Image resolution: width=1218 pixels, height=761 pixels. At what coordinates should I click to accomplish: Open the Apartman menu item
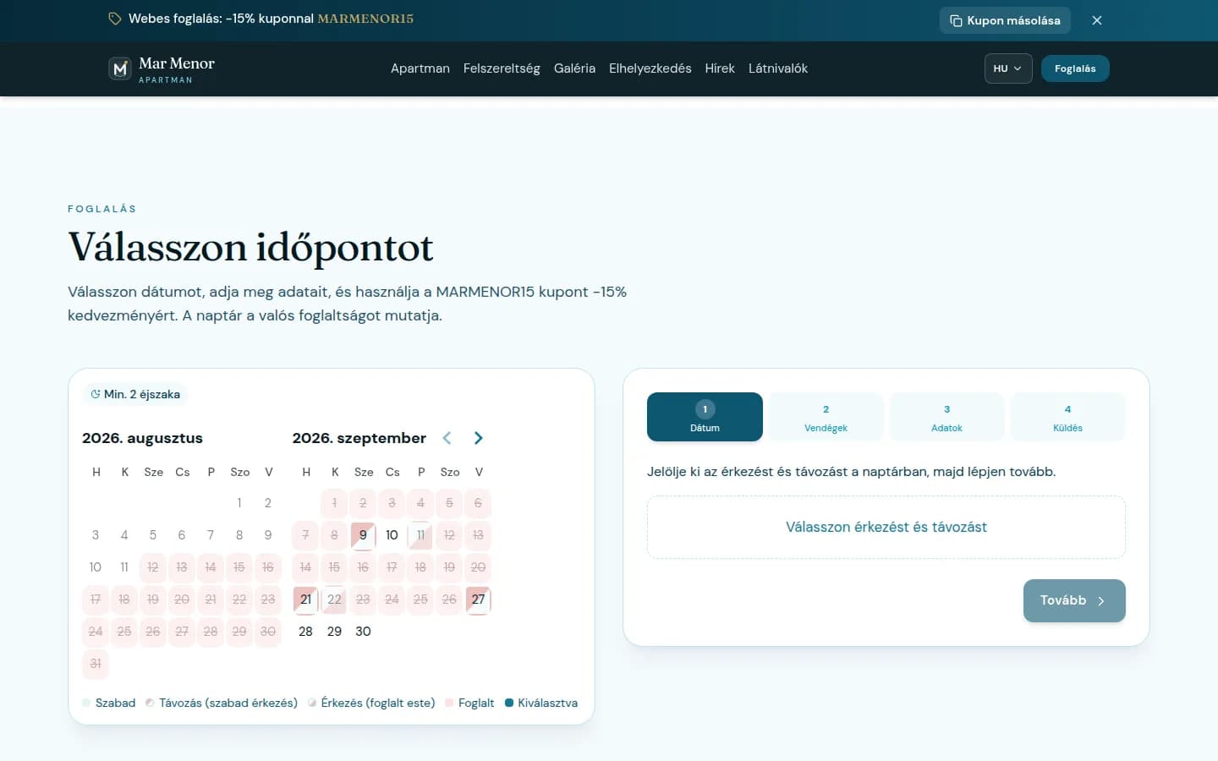pyautogui.click(x=420, y=68)
